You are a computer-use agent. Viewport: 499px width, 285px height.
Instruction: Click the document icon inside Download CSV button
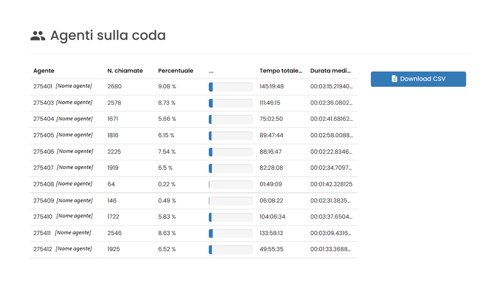coord(394,78)
